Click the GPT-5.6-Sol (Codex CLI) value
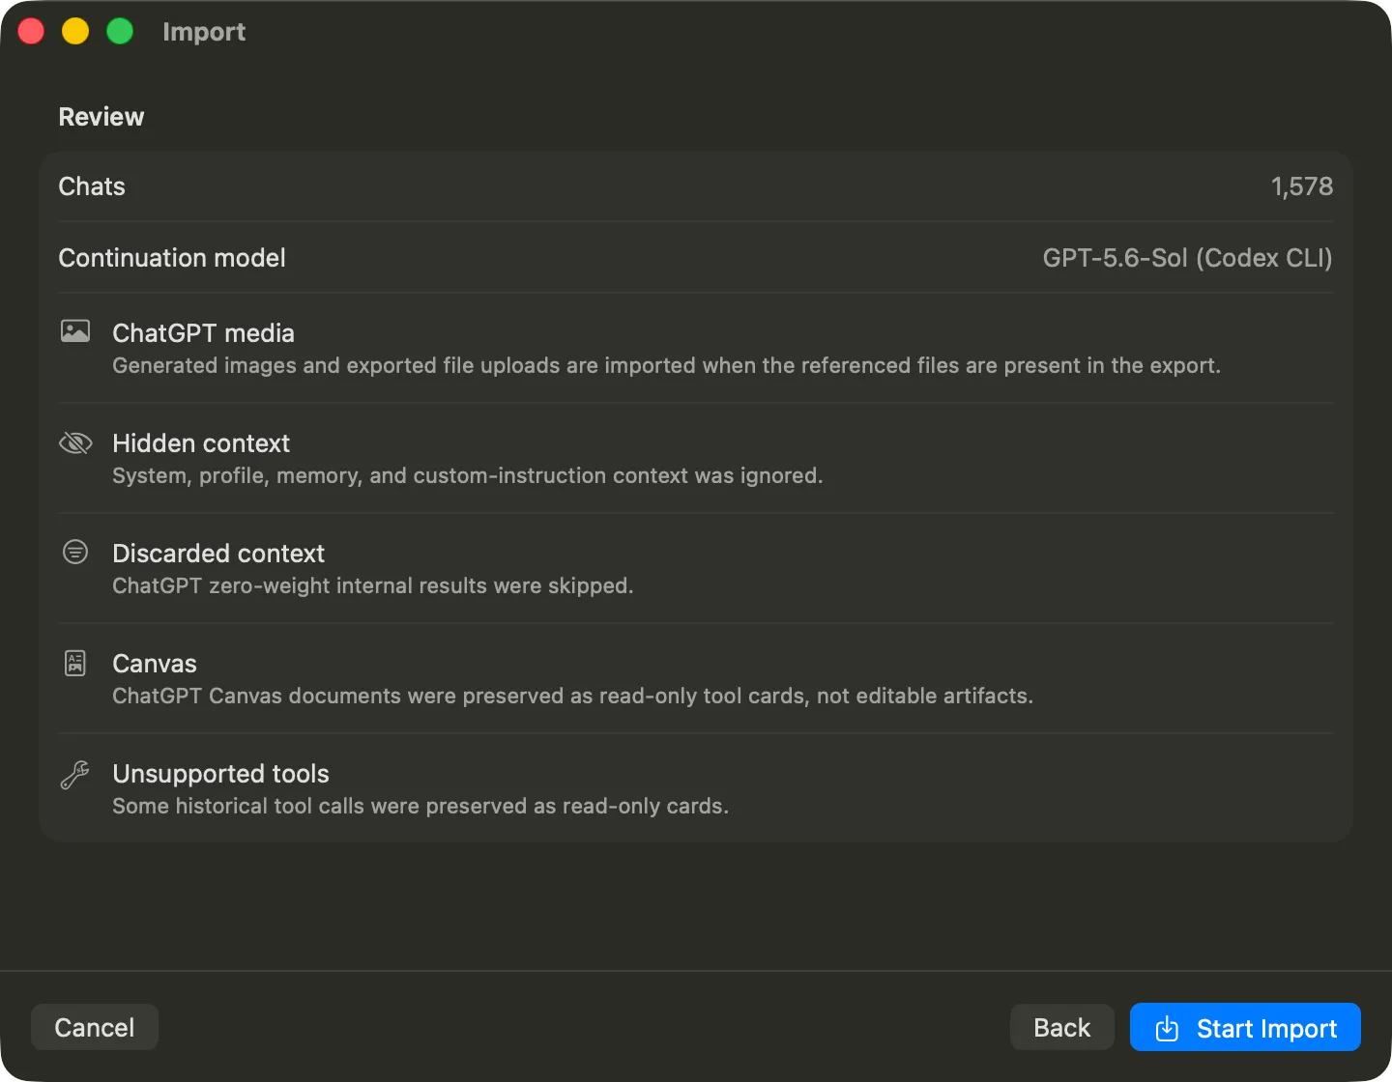 pyautogui.click(x=1187, y=258)
